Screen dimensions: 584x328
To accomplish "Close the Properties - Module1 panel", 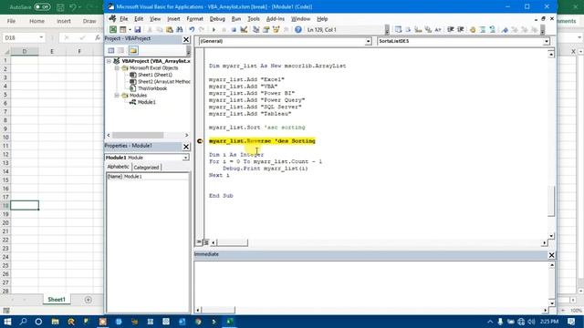I will (186, 147).
